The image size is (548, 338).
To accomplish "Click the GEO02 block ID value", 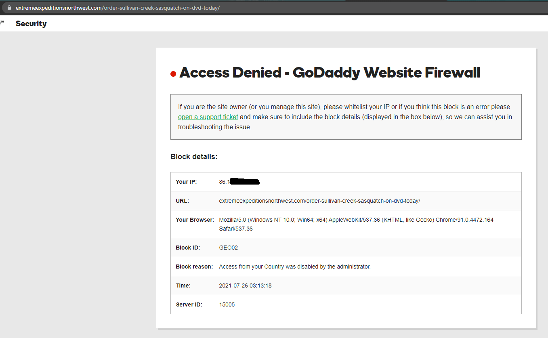I will (x=228, y=248).
